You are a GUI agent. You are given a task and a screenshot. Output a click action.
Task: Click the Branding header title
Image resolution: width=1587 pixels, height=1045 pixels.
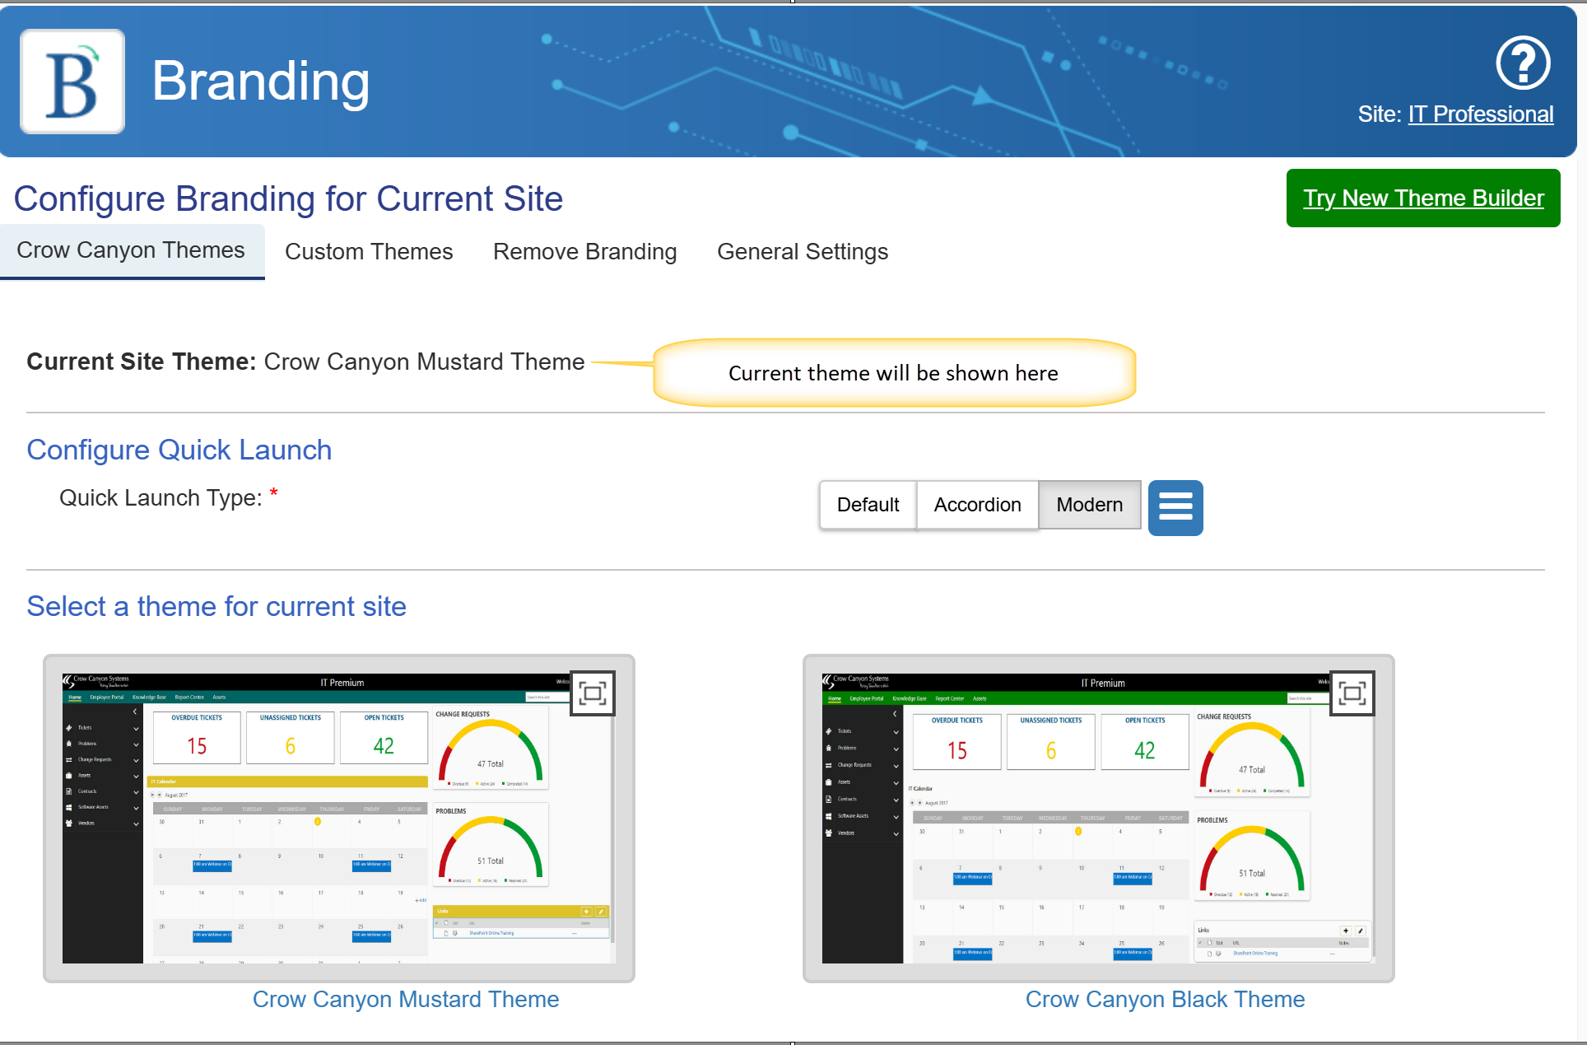click(261, 82)
